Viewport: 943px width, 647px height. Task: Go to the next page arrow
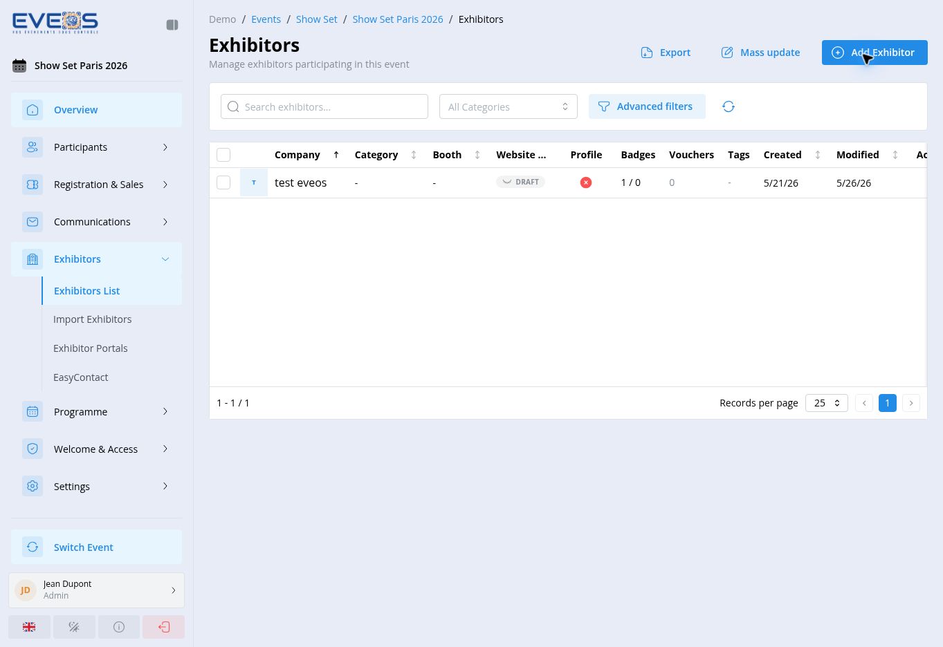click(x=911, y=403)
